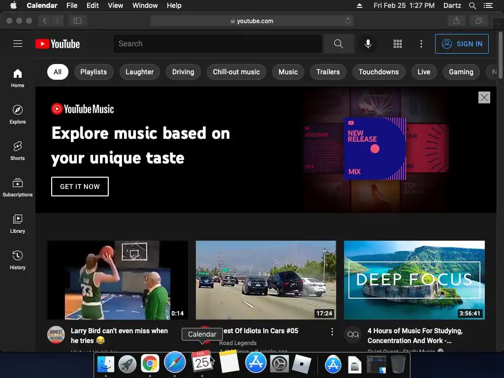Image resolution: width=504 pixels, height=378 pixels.
Task: Click Safari's back arrow button
Action: pyautogui.click(x=45, y=21)
